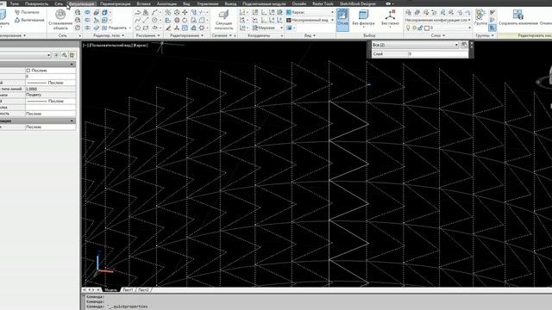Open the Каркас visual style dropdown

point(310,12)
